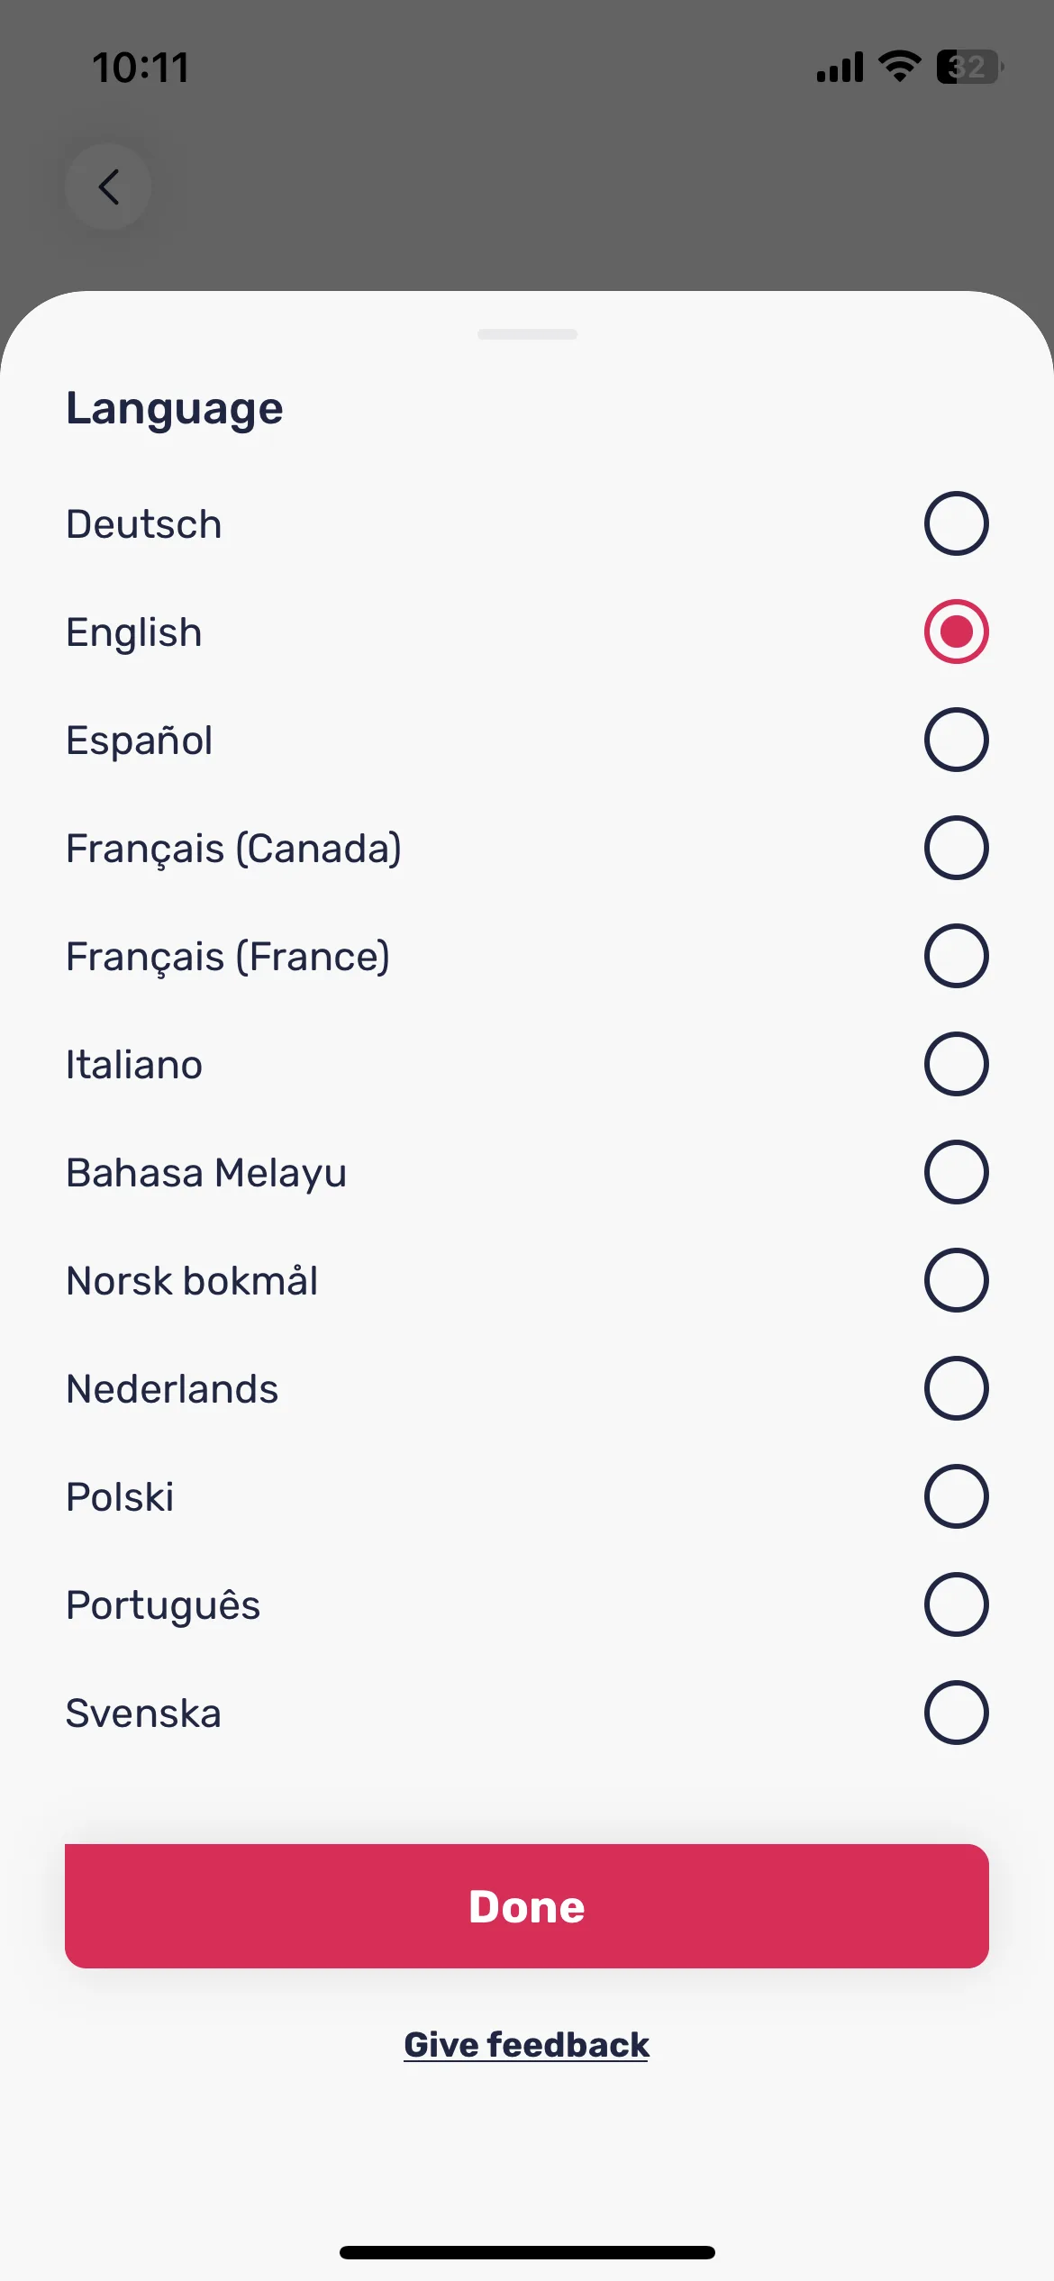The height and width of the screenshot is (2281, 1054).
Task: Confirm selection with the Done button
Action: [x=527, y=1906]
